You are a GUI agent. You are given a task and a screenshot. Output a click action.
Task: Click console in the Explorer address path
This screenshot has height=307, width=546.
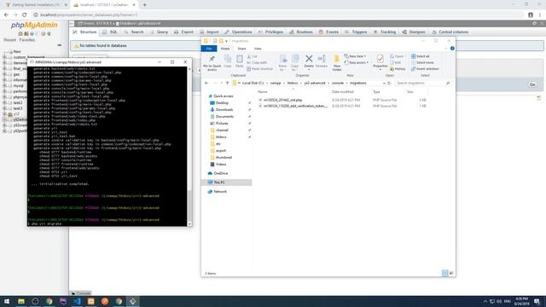[338, 84]
